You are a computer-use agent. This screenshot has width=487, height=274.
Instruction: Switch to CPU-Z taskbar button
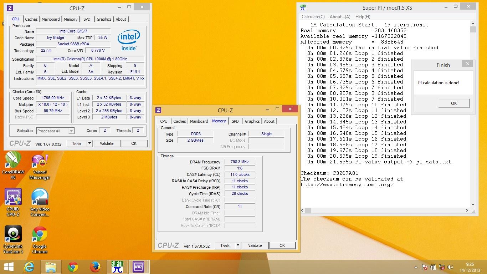(138, 267)
